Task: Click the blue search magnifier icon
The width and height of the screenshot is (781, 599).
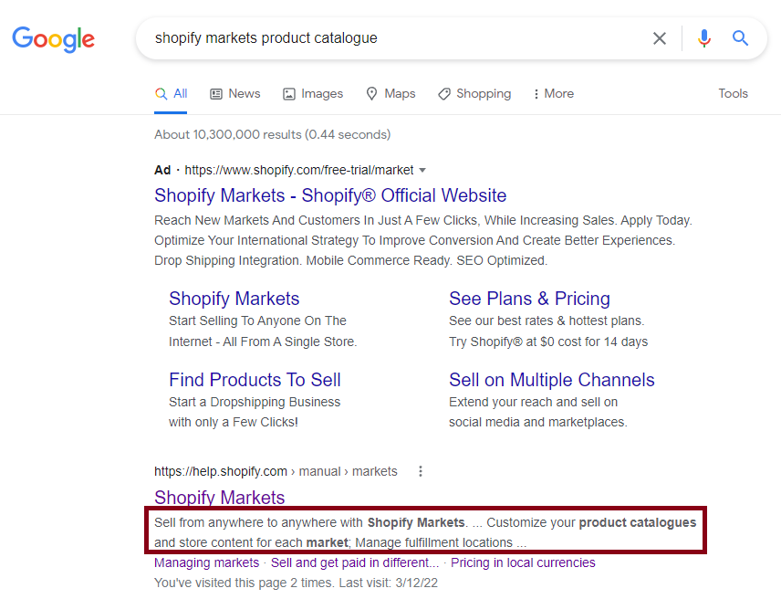Action: coord(740,38)
